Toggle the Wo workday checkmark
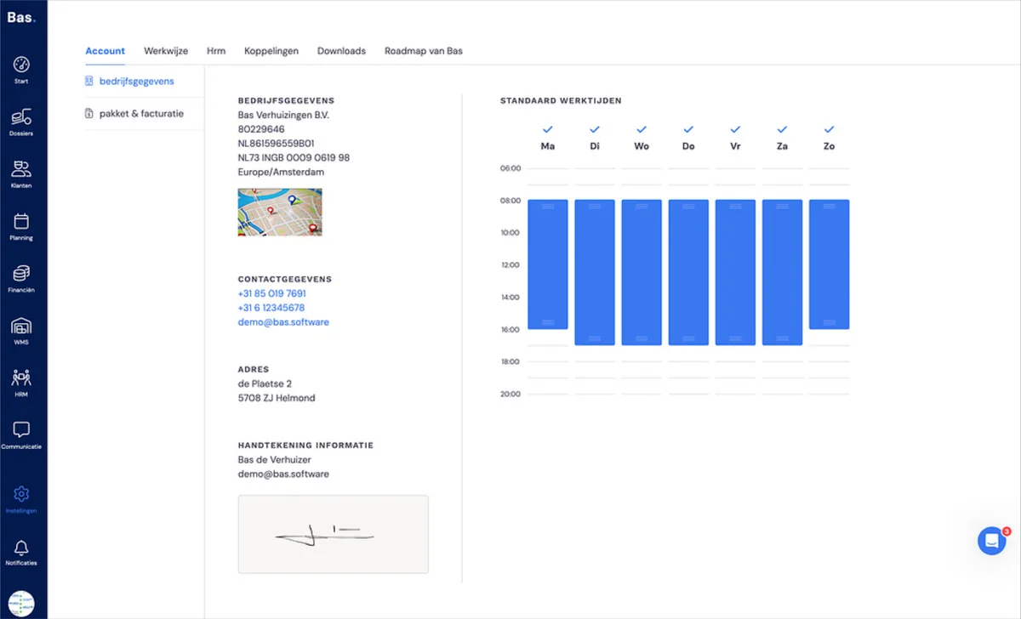Viewport: 1021px width, 619px height. pyautogui.click(x=642, y=129)
